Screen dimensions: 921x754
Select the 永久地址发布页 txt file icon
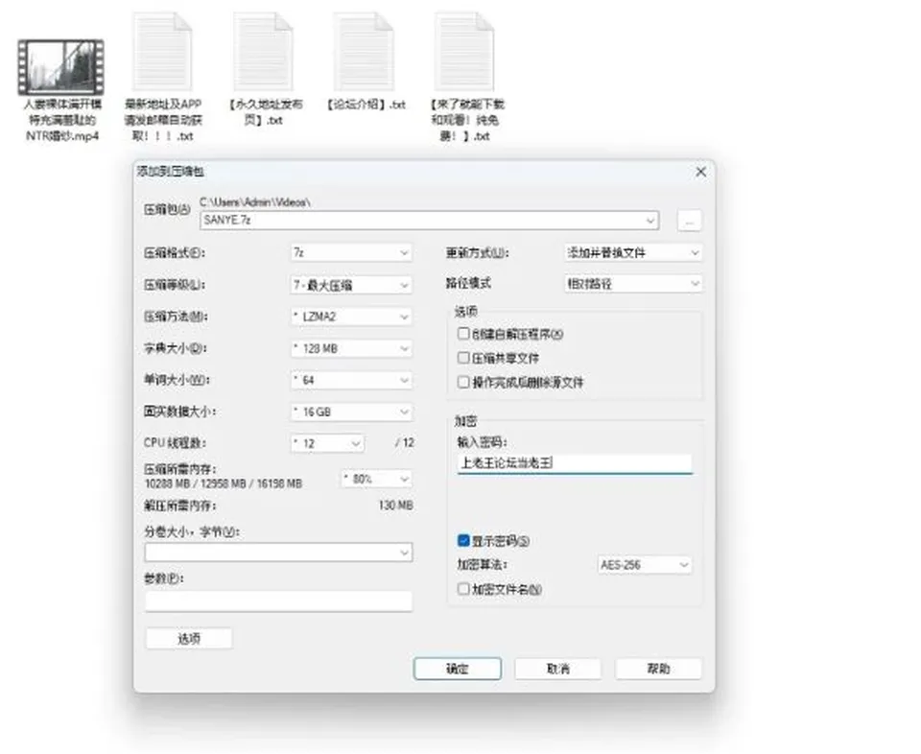pyautogui.click(x=263, y=52)
